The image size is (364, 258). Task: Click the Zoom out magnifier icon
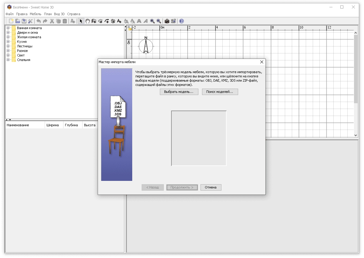click(159, 21)
